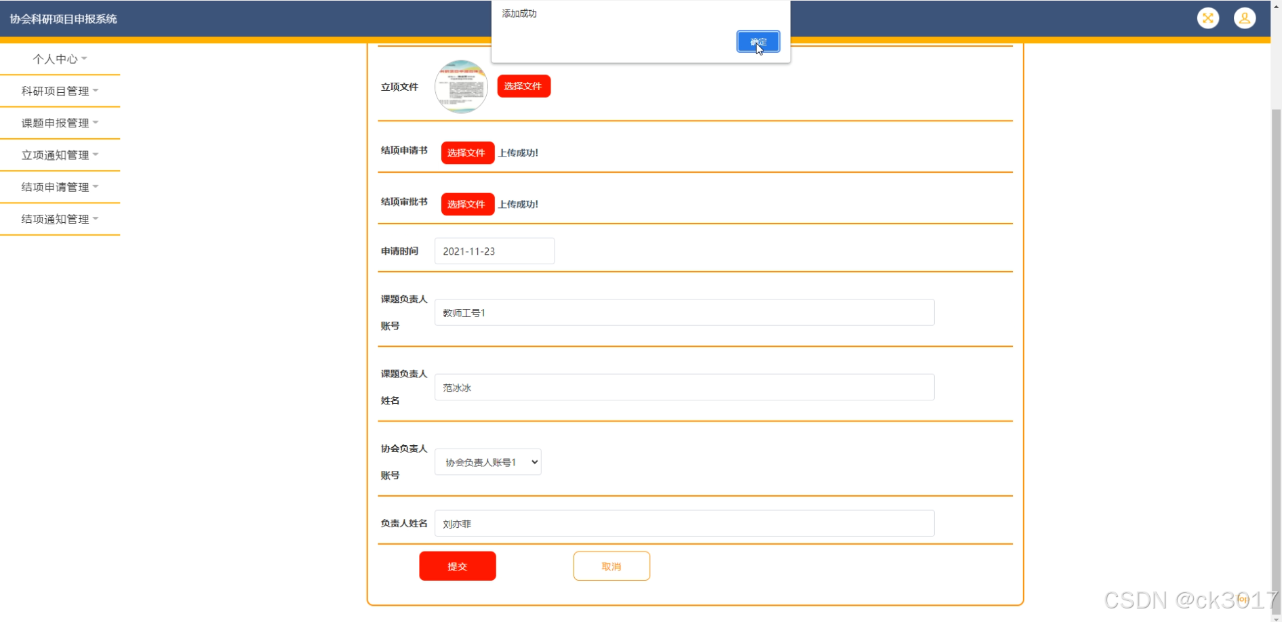1282x622 pixels.
Task: Click 上传成功! text beside 结项审批书
Action: (518, 204)
